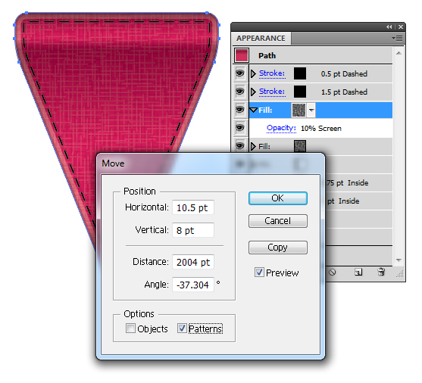Click the black swatch of 1.5 pt stroke

click(x=300, y=92)
